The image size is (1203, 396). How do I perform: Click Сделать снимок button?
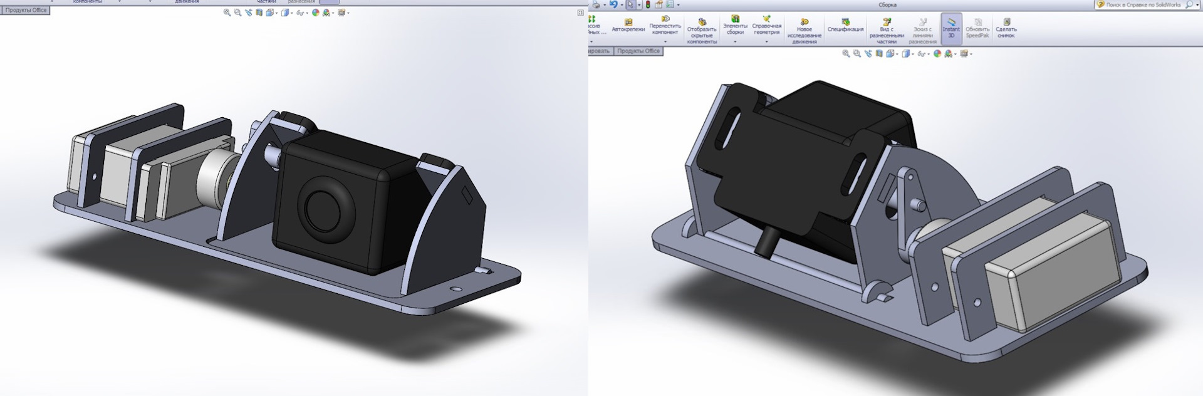pyautogui.click(x=1006, y=29)
